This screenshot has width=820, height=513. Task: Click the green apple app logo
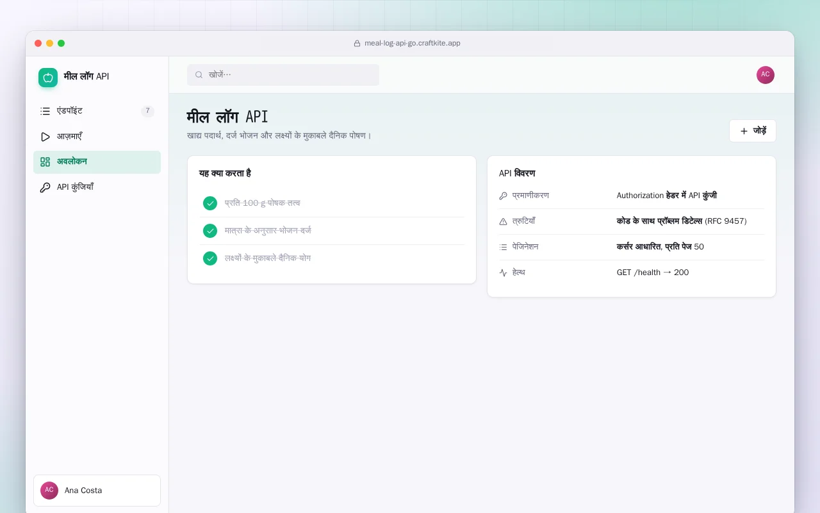[48, 78]
